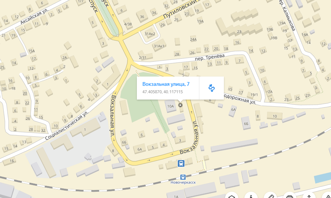Screen dimensions: 331x198
Task: Click the railway icon above the Новочеркасск label
Action: tap(183, 177)
